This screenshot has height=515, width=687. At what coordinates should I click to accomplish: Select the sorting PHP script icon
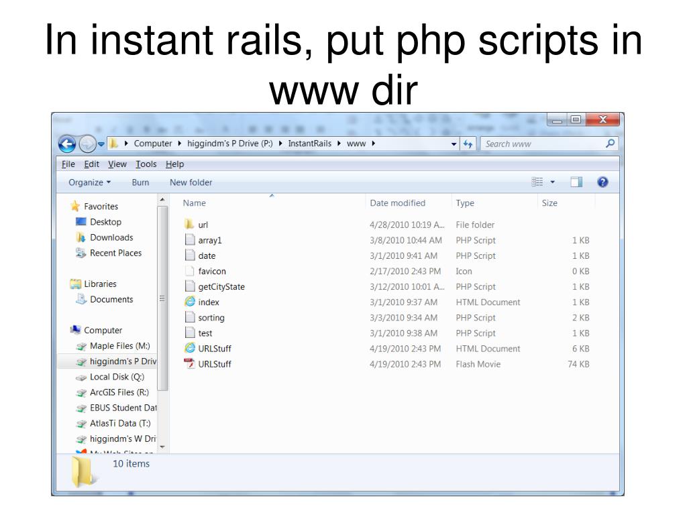click(190, 317)
